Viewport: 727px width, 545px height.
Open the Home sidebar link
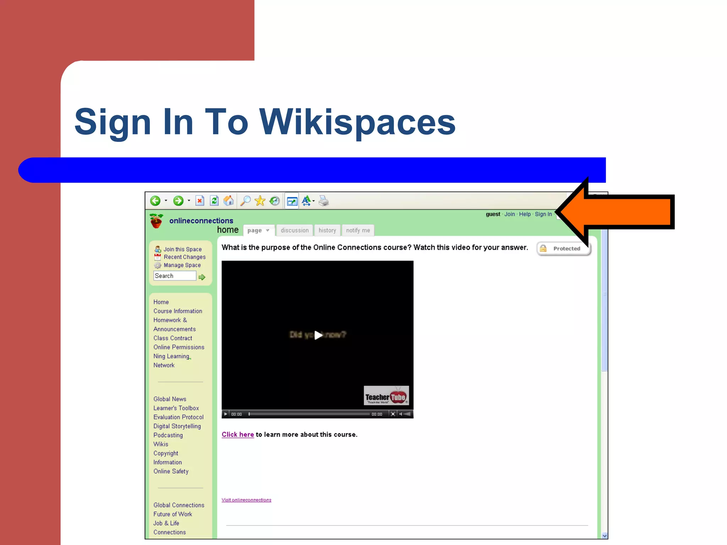161,302
